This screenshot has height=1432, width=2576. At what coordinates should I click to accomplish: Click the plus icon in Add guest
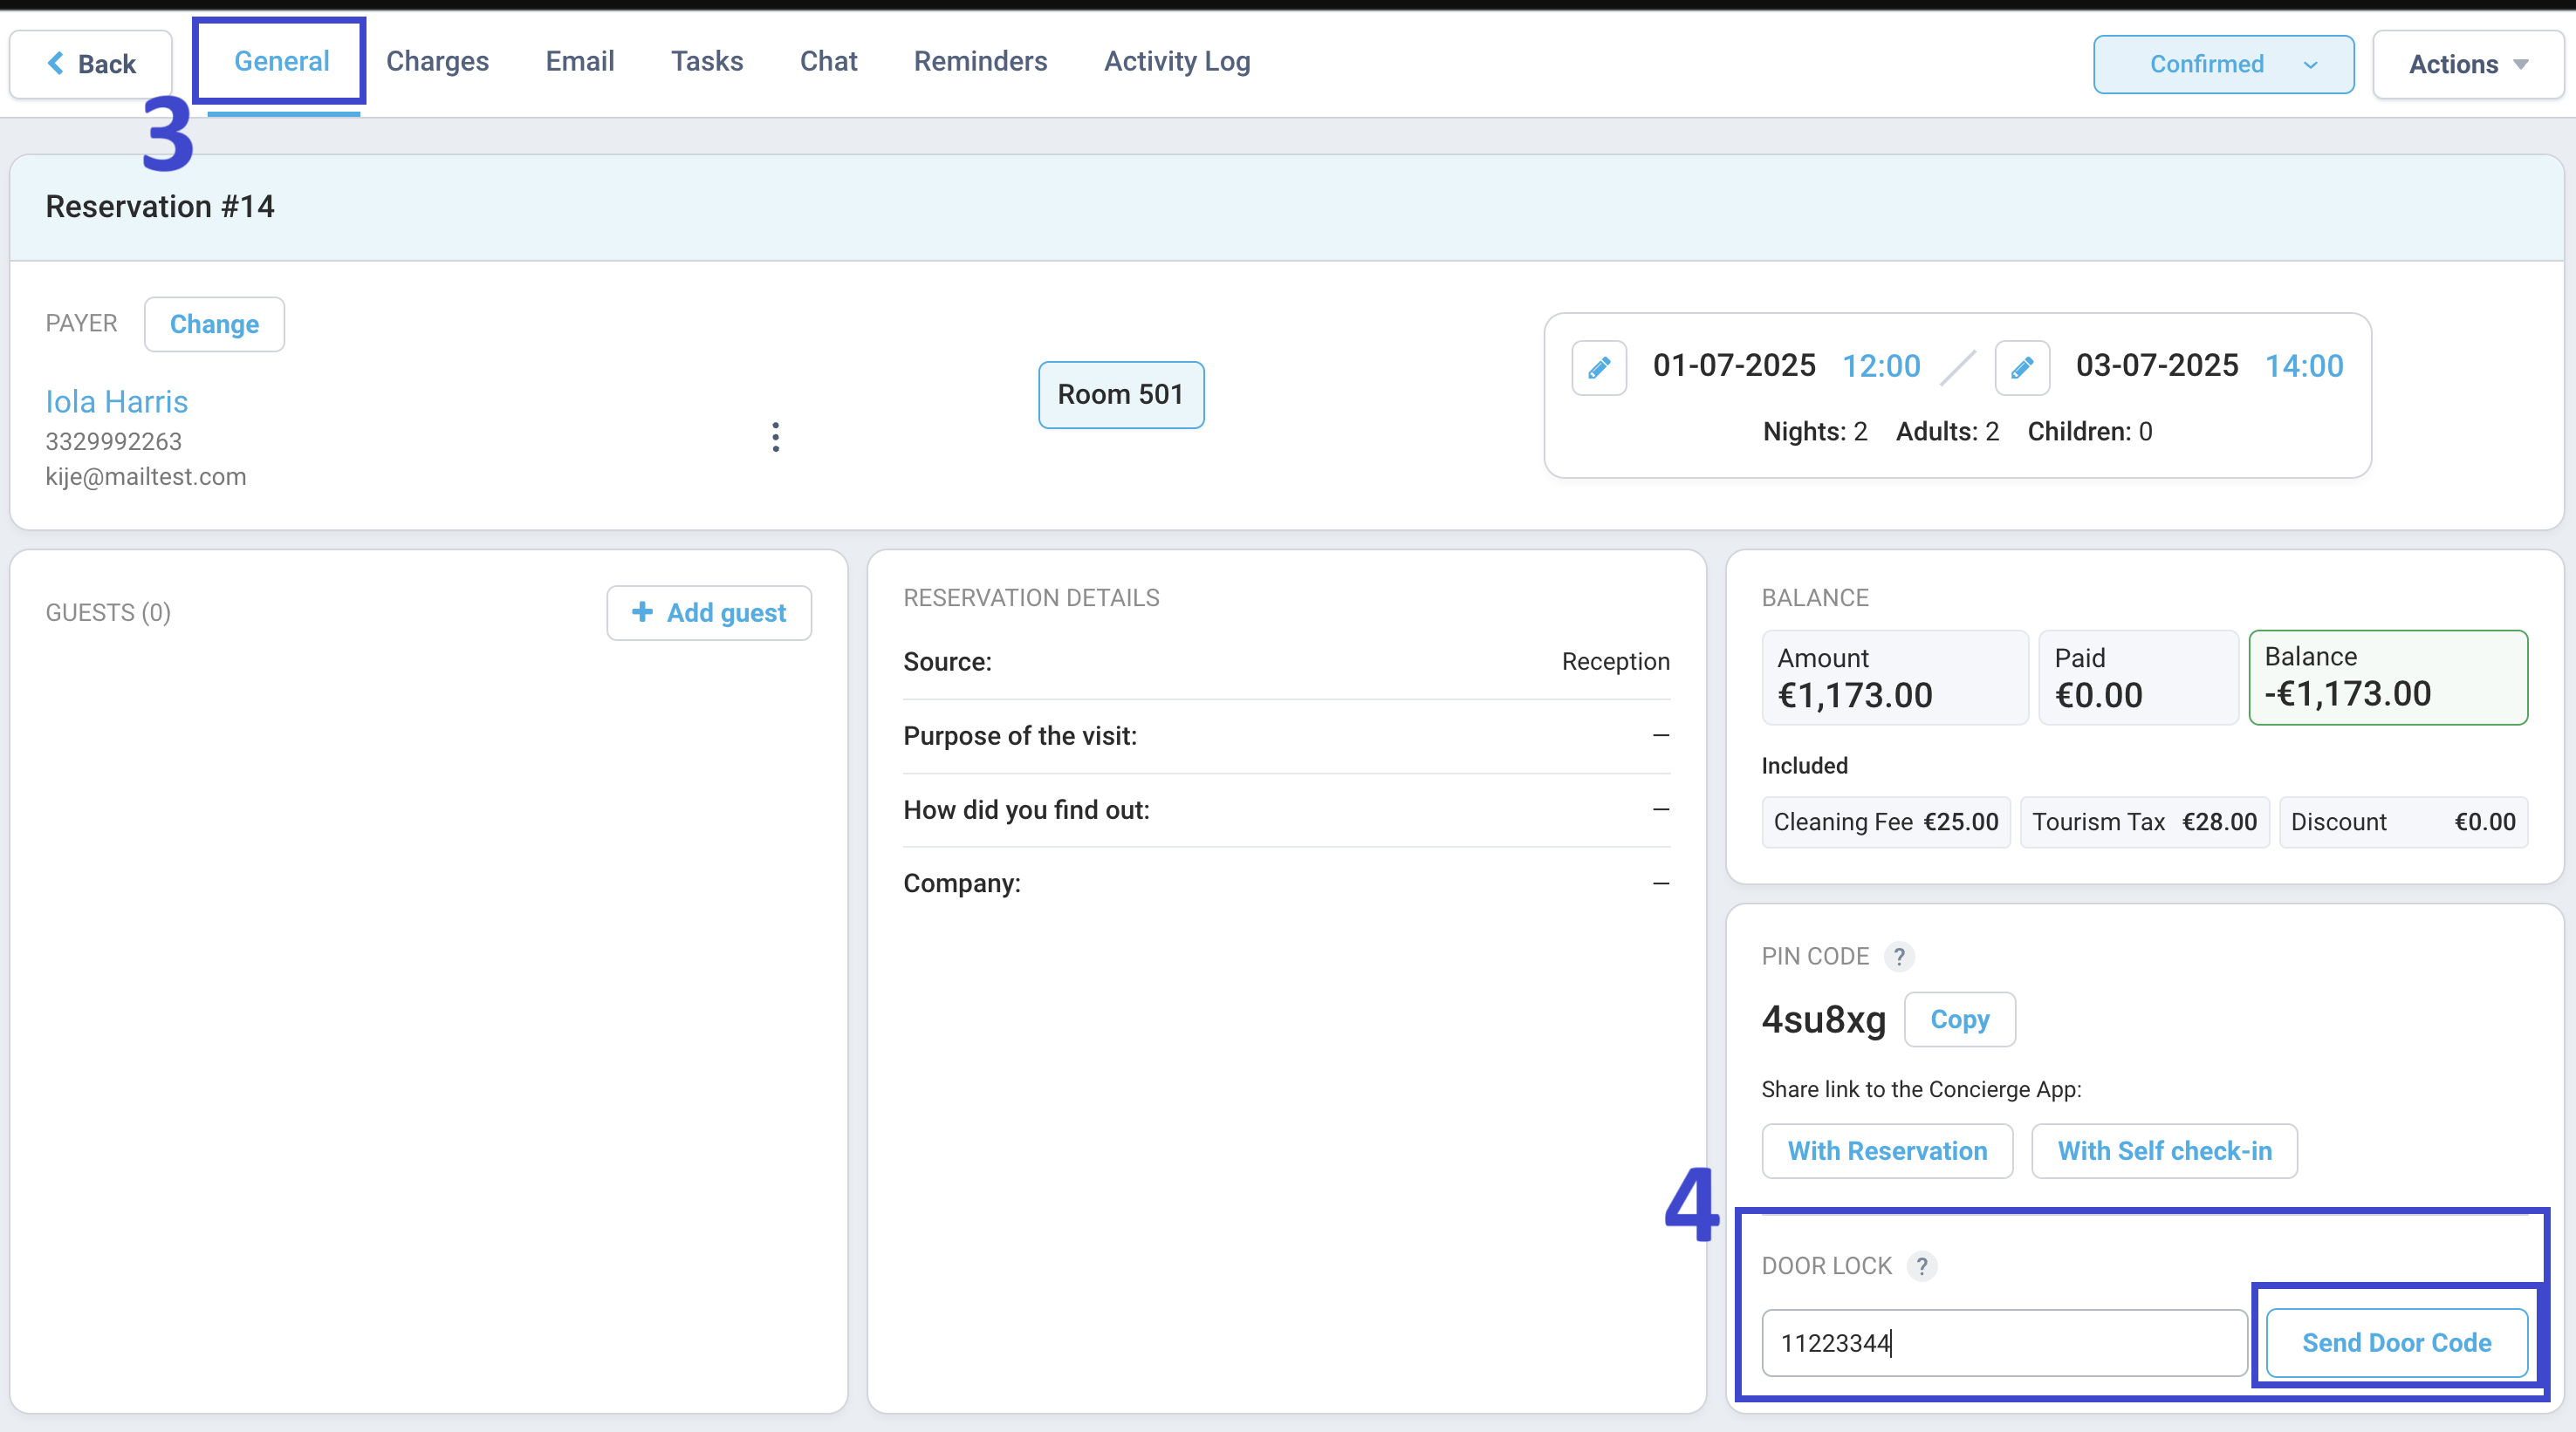coord(643,611)
